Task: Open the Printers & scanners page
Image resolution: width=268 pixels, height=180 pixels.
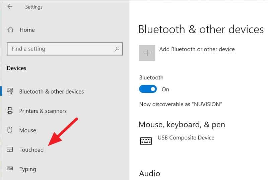Action: 43,111
